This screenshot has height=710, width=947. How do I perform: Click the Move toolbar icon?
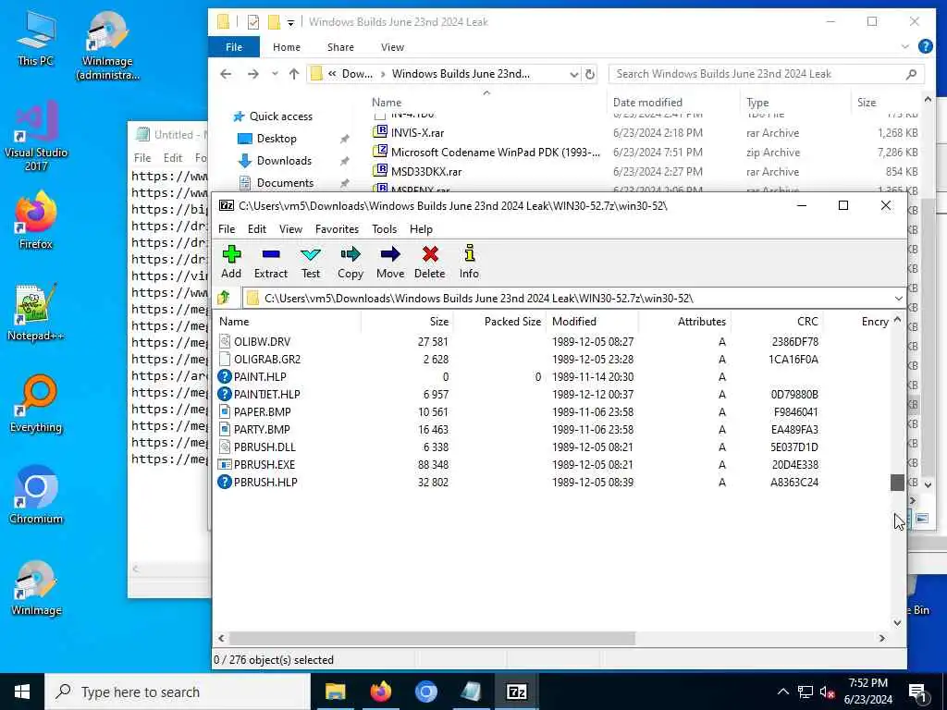(x=390, y=262)
